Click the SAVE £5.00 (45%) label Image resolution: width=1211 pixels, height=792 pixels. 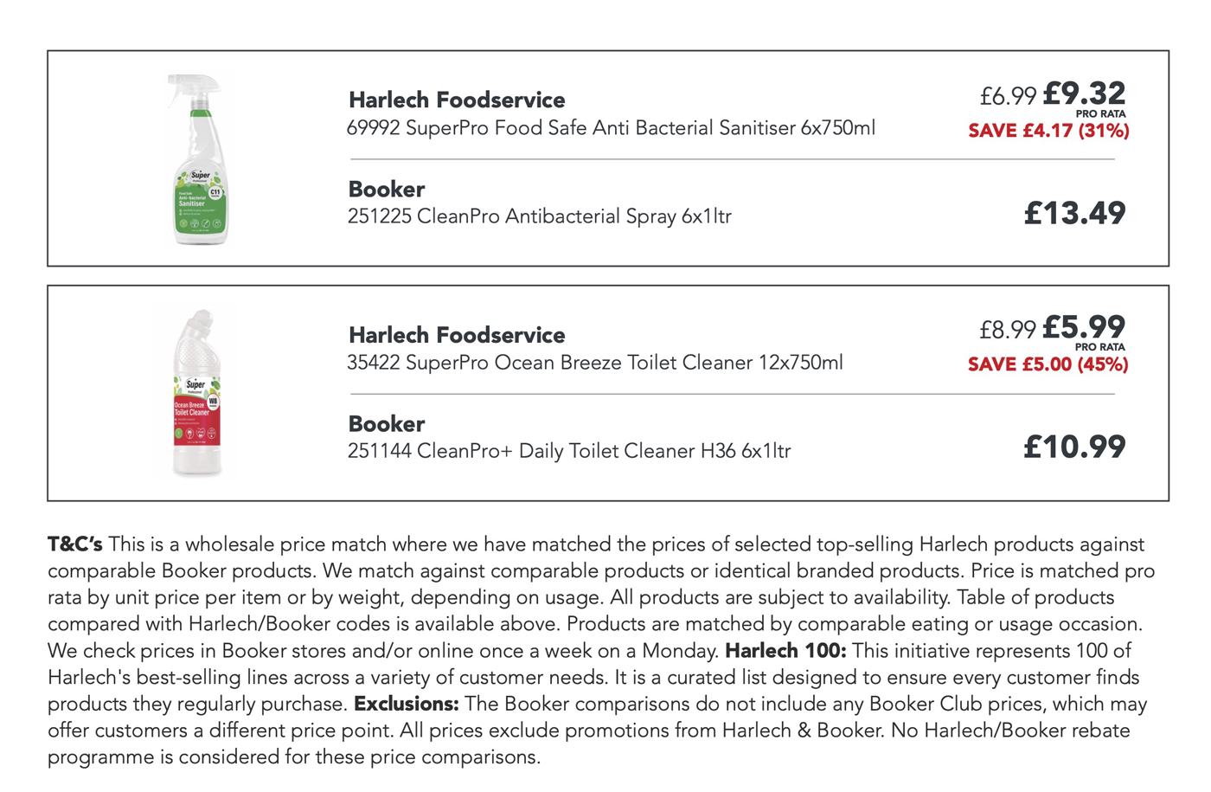(x=1048, y=364)
